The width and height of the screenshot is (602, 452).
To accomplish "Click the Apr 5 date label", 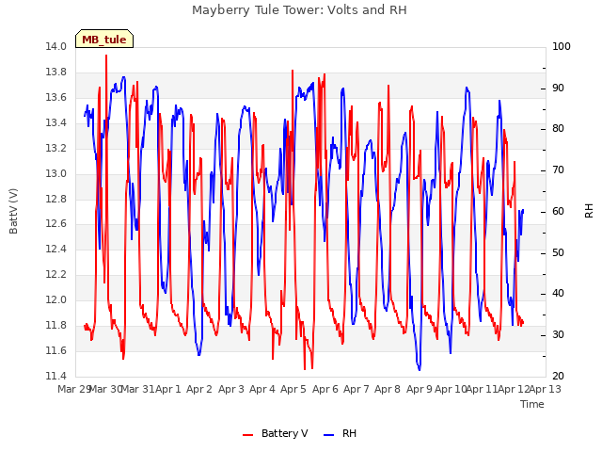I will pos(293,389).
